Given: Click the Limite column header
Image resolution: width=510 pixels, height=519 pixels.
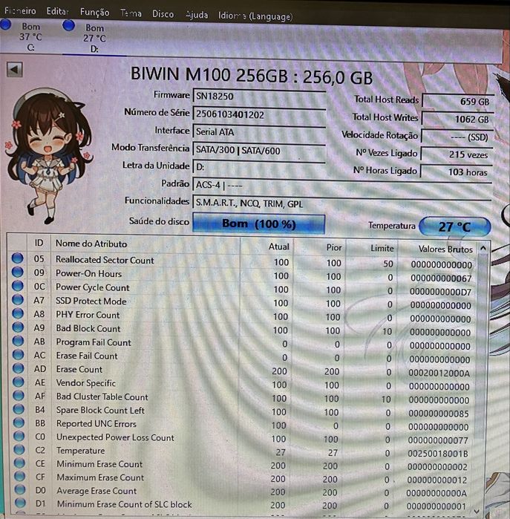Looking at the screenshot, I should 372,248.
